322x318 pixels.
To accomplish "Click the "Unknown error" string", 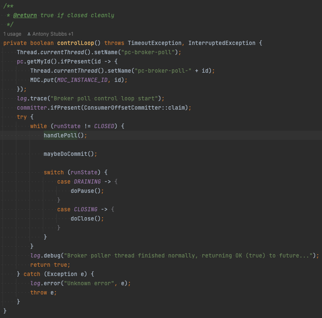I will [89, 283].
